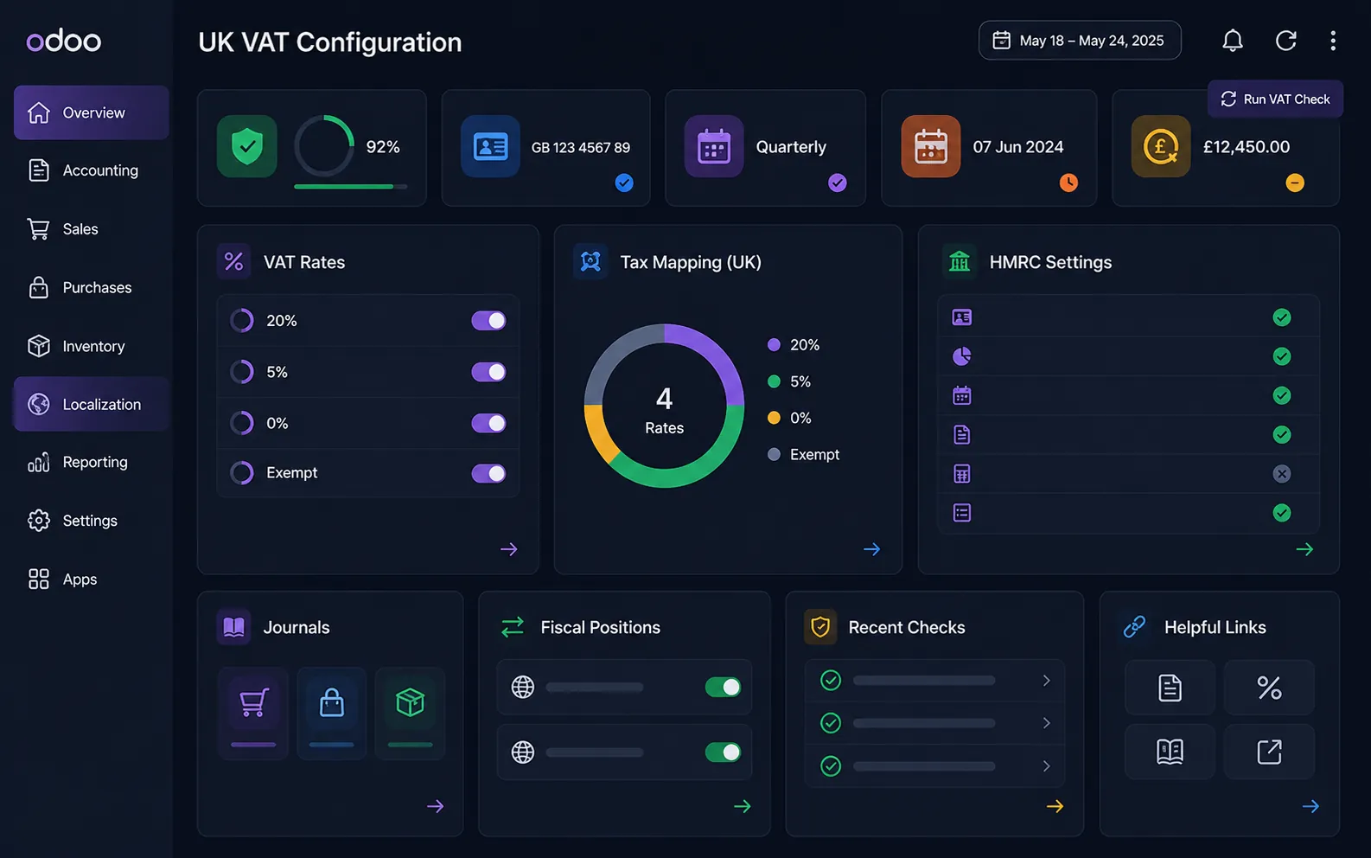The width and height of the screenshot is (1371, 858).
Task: Click the calendar row icon in HMRC Settings
Action: click(x=962, y=395)
